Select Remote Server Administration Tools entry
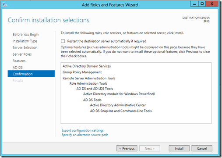222x158 pixels. [89, 78]
